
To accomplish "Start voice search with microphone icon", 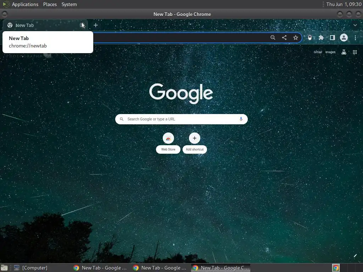I will pos(241,119).
